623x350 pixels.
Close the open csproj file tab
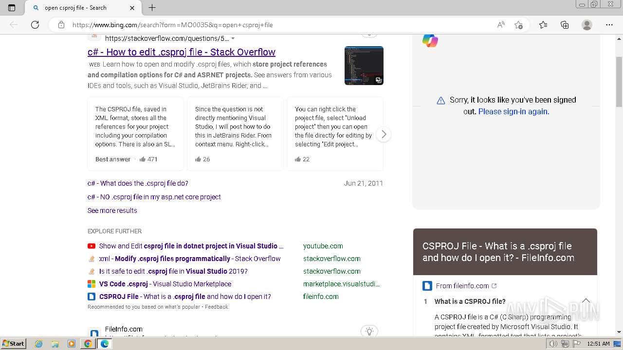coord(132,8)
